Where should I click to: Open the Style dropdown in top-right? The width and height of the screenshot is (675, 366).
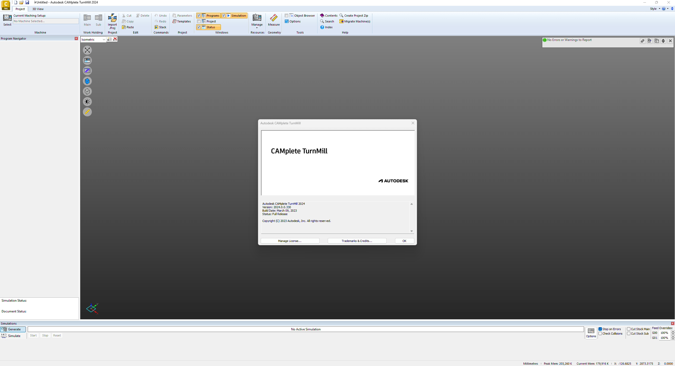pyautogui.click(x=659, y=9)
